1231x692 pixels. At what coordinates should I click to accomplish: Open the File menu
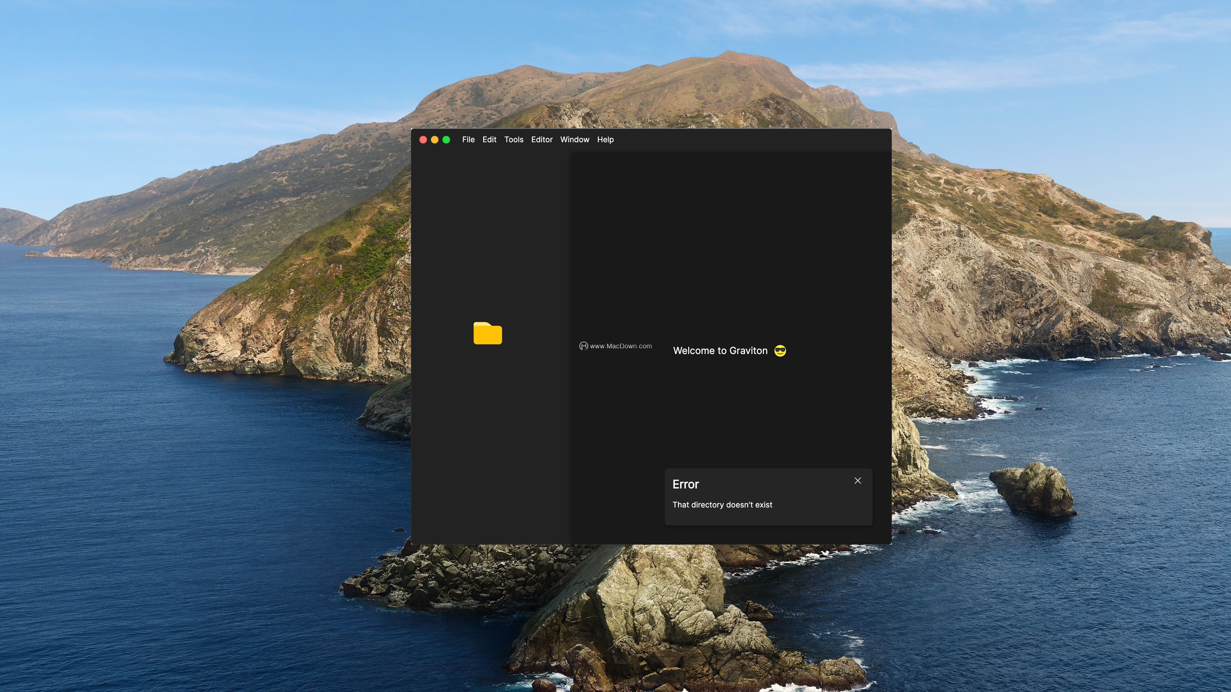pyautogui.click(x=468, y=139)
